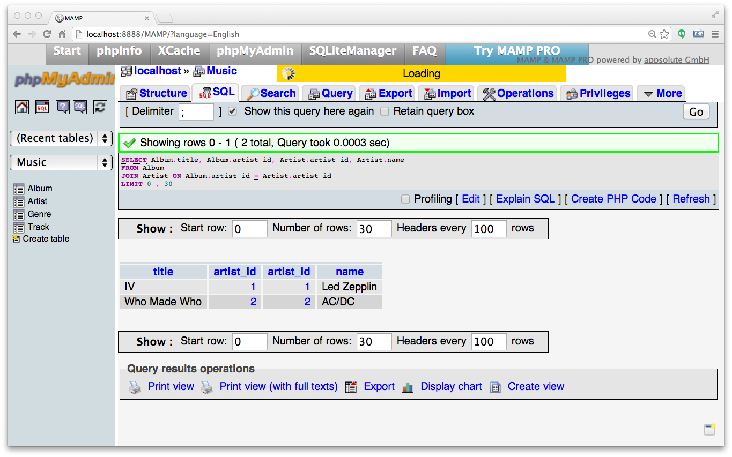Open the SQL query window icon
This screenshot has width=732, height=457.
tap(42, 107)
